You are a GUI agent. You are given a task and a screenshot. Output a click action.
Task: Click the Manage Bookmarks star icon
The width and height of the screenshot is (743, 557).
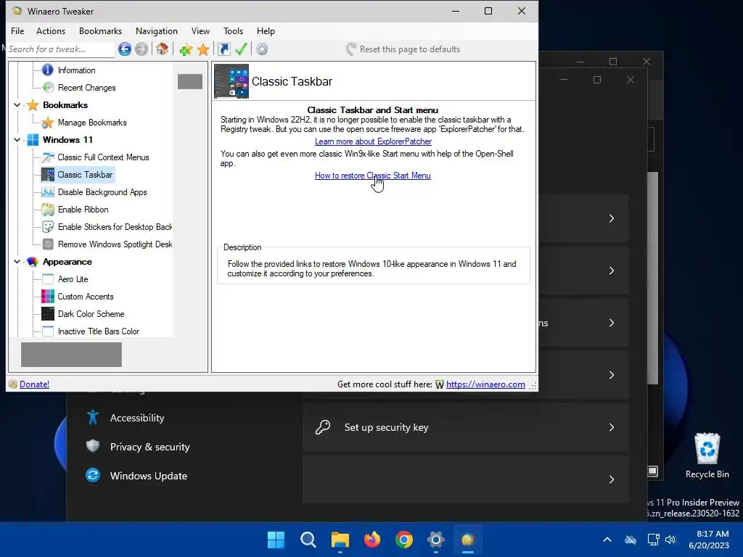48,123
